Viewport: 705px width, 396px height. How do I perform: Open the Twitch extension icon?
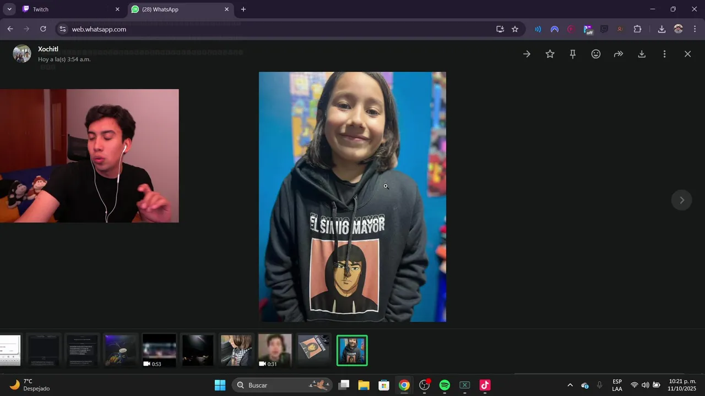click(x=604, y=29)
